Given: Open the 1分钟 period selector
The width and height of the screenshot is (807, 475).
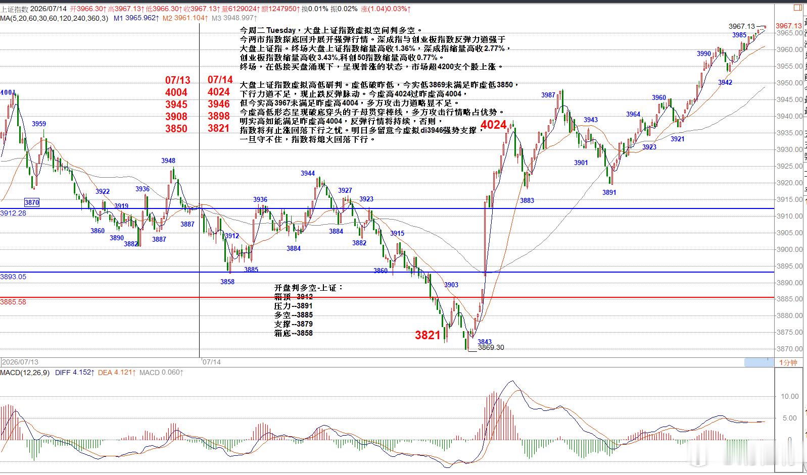Looking at the screenshot, I should [788, 362].
